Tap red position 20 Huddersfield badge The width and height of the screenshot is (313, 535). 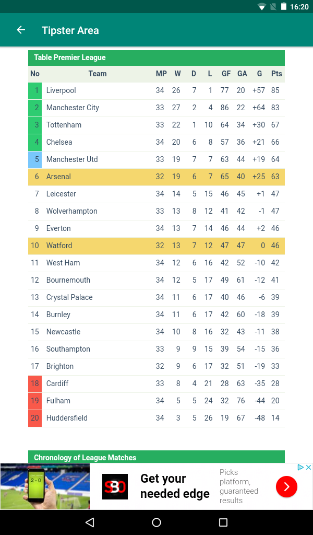pyautogui.click(x=35, y=418)
